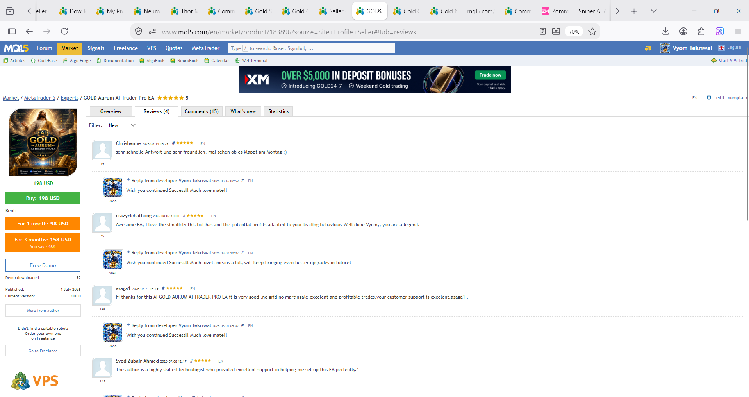The height and width of the screenshot is (397, 749).
Task: Click Go to Freelance button
Action: pyautogui.click(x=43, y=351)
